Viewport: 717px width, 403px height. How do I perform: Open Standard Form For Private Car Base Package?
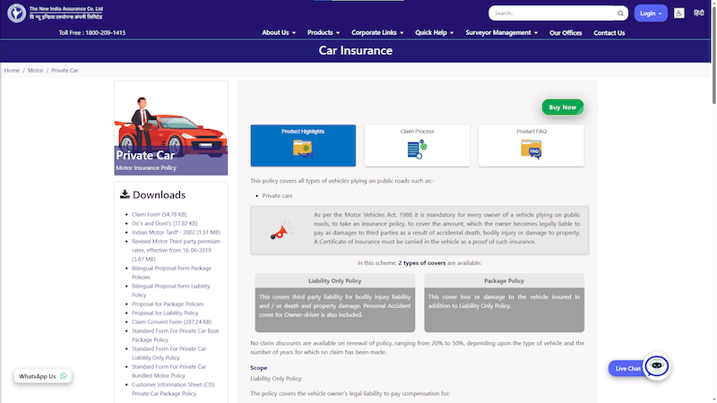pos(175,335)
